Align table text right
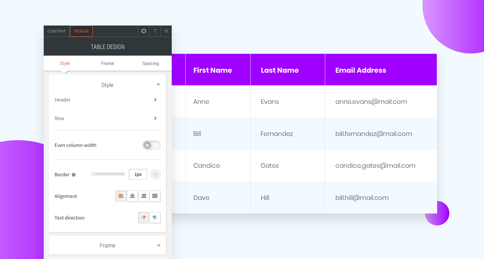The width and height of the screenshot is (484, 259). (x=143, y=196)
